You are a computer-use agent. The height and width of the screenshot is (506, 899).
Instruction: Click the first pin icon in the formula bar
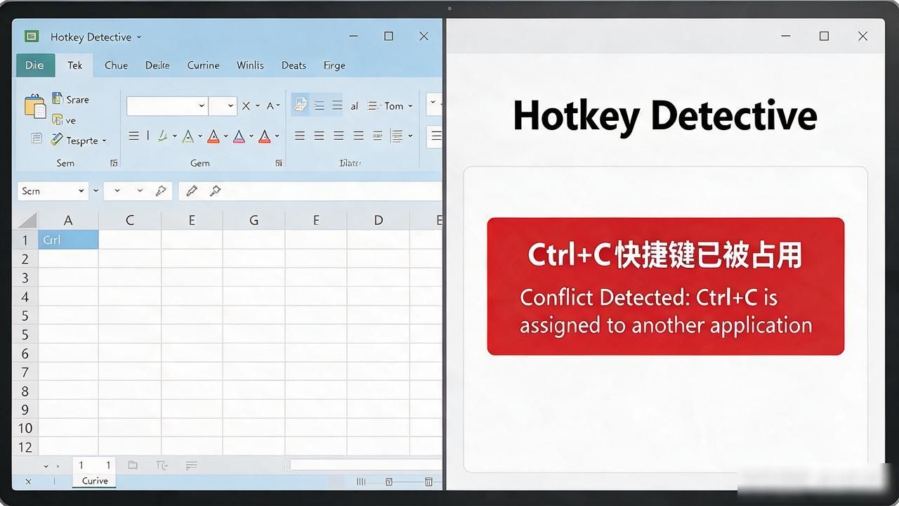[x=192, y=190]
